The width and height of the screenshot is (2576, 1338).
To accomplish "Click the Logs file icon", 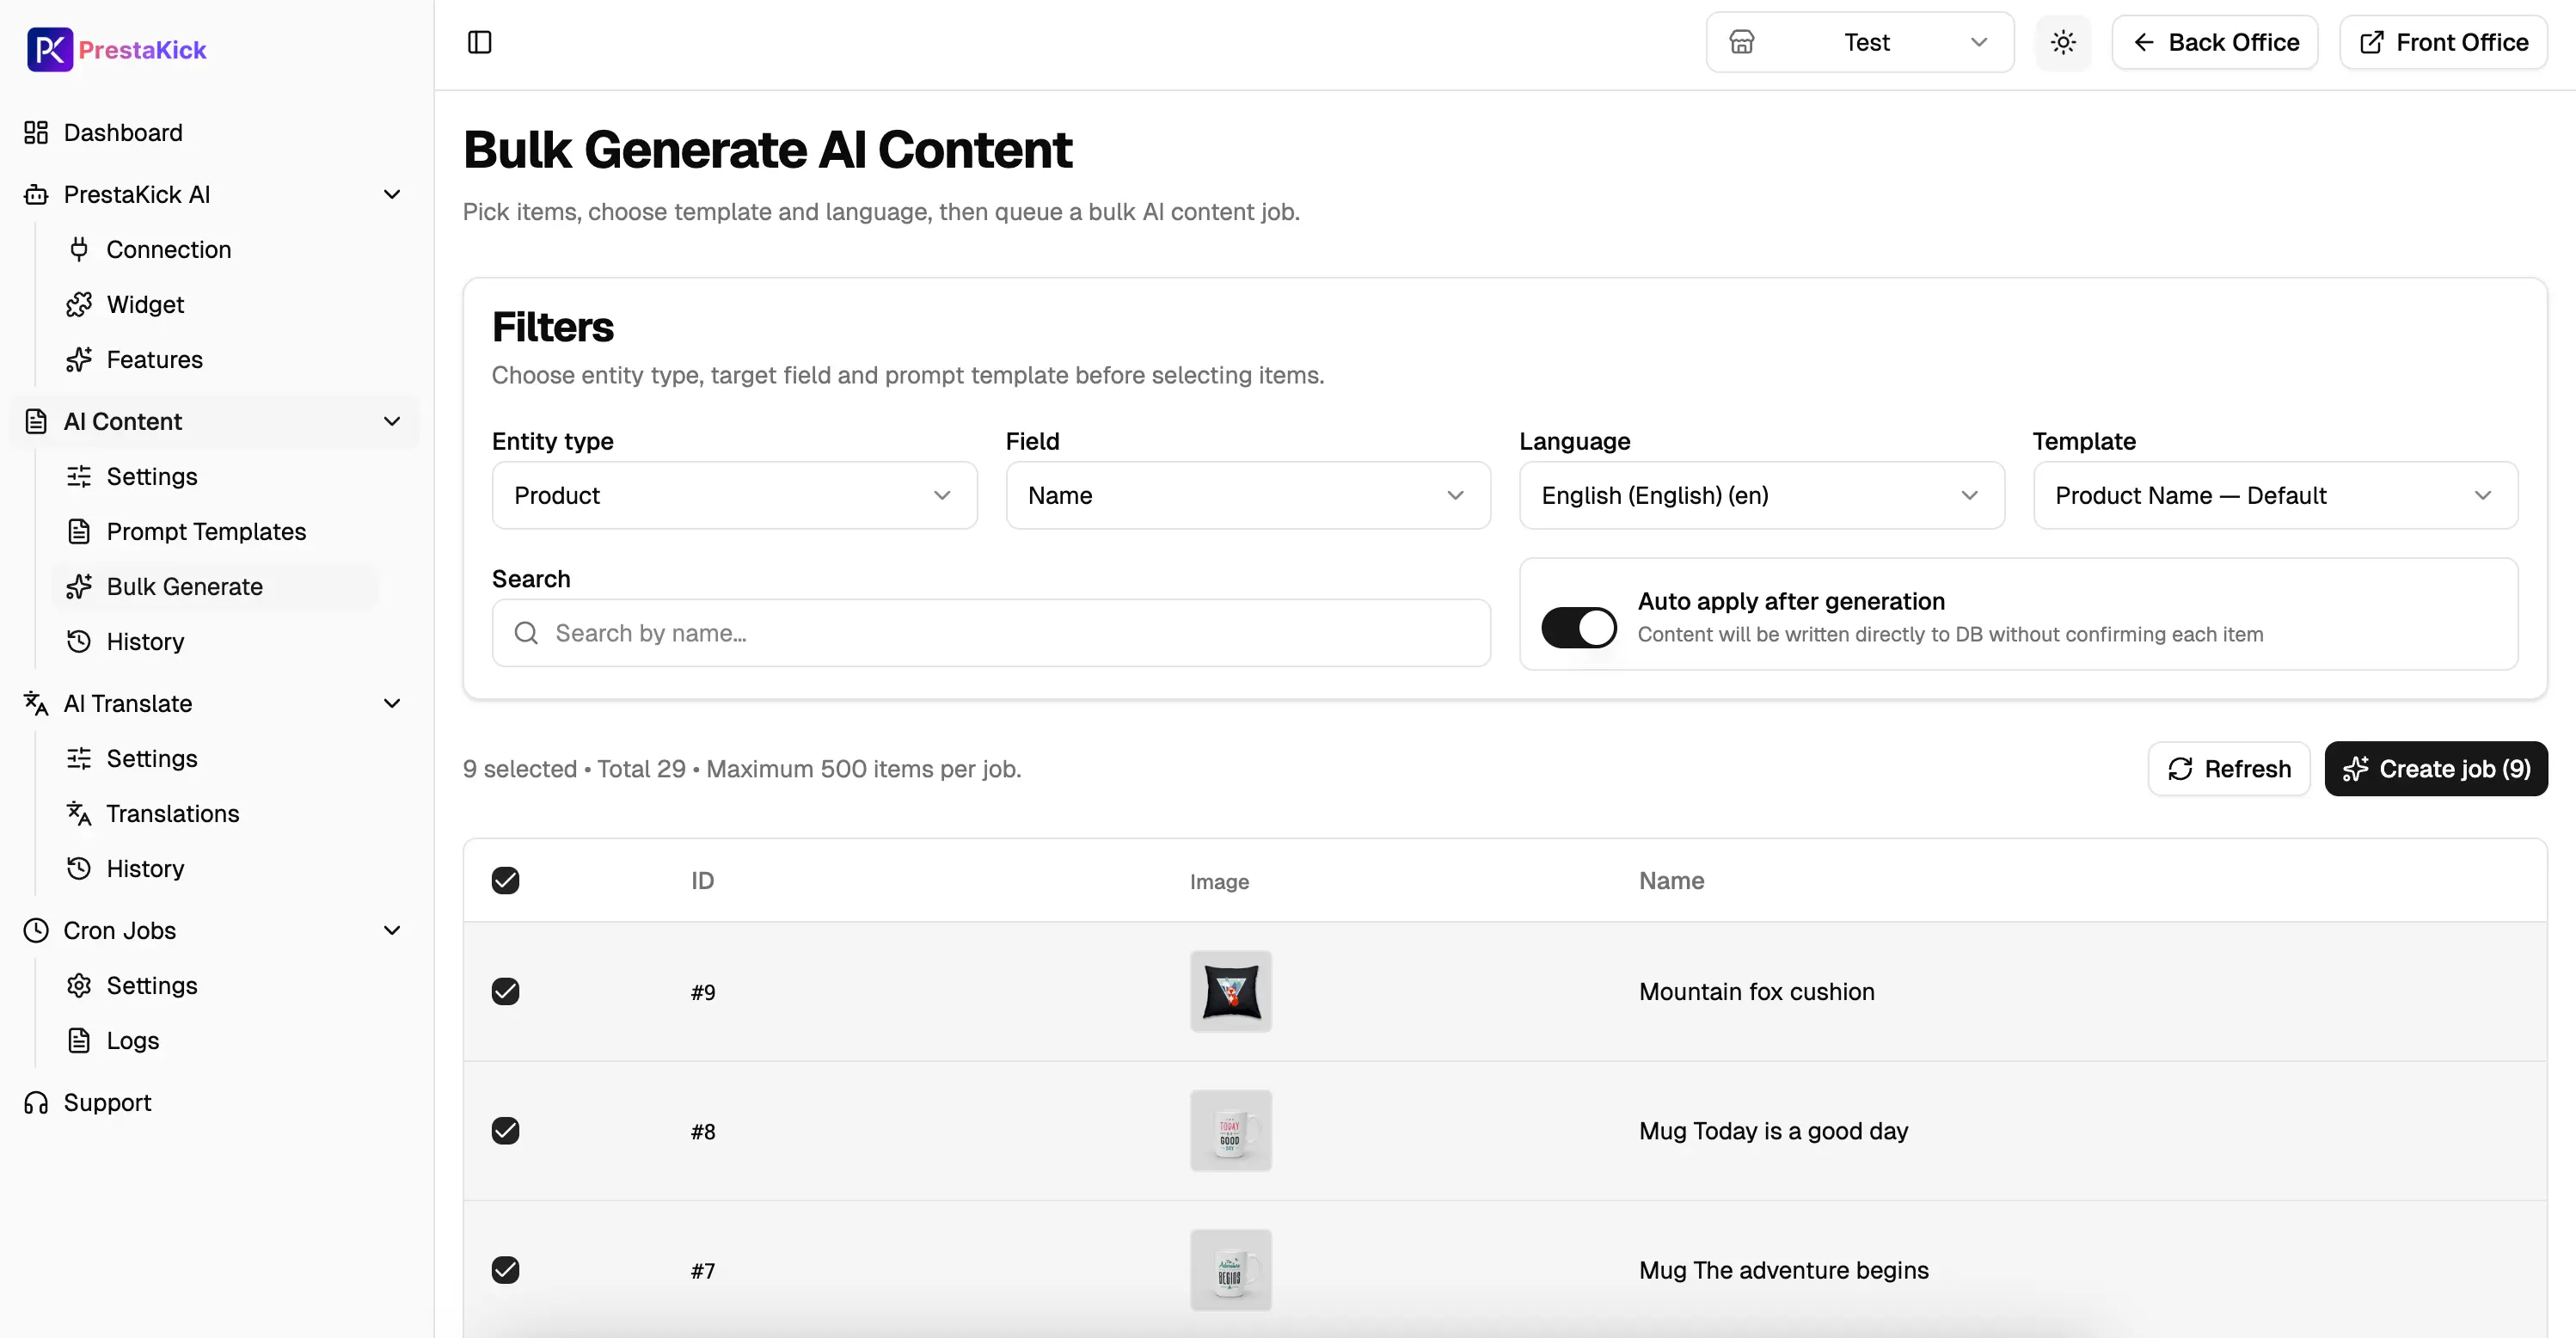I will pyautogui.click(x=79, y=1040).
